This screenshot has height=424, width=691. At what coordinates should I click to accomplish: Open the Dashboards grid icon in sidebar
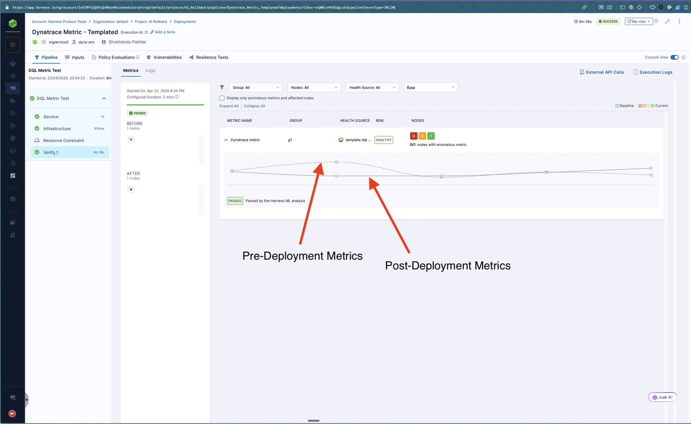[x=13, y=176]
